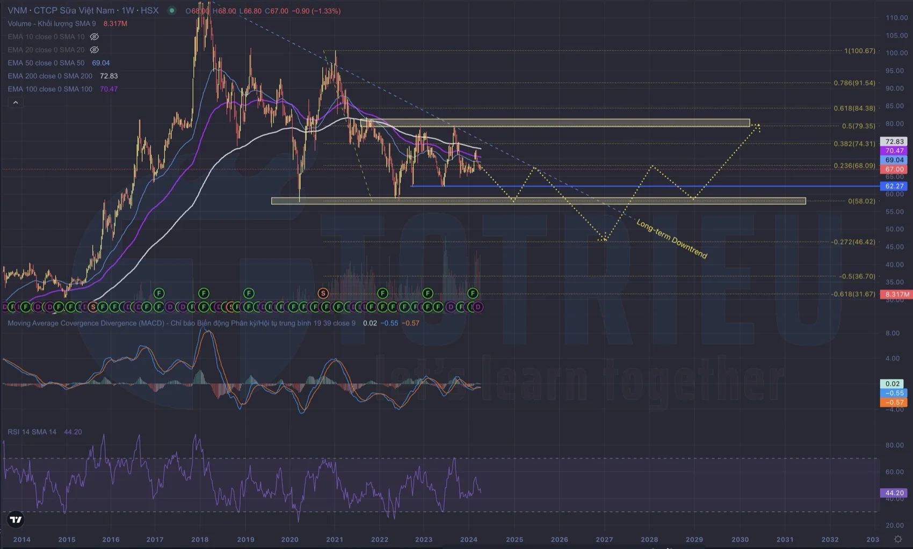Screen dimensions: 913x549
Task: Select the RSI 14 indicator legend
Action: tap(32, 432)
